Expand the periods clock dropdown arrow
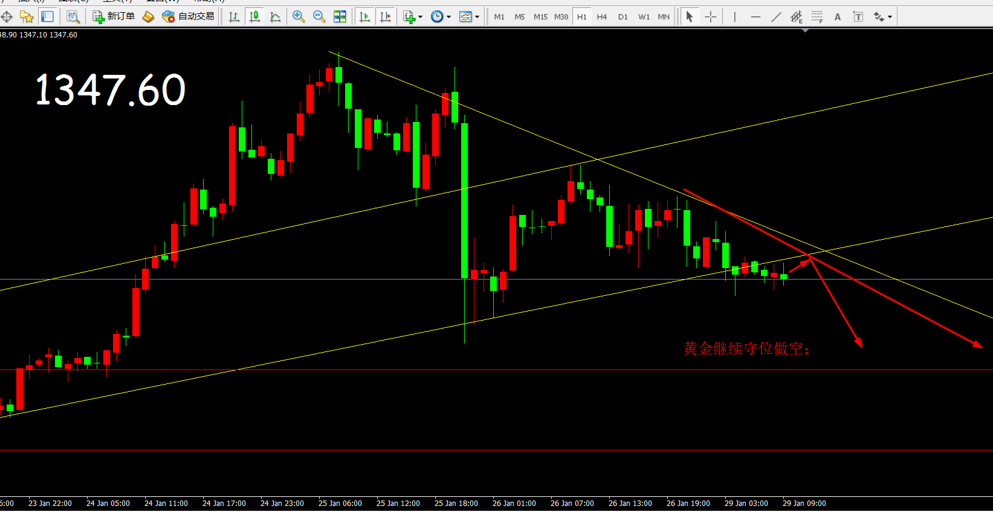 [448, 17]
